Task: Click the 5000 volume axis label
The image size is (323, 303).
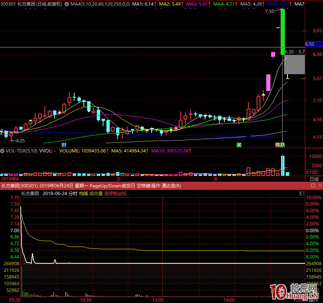Action: click(317, 166)
